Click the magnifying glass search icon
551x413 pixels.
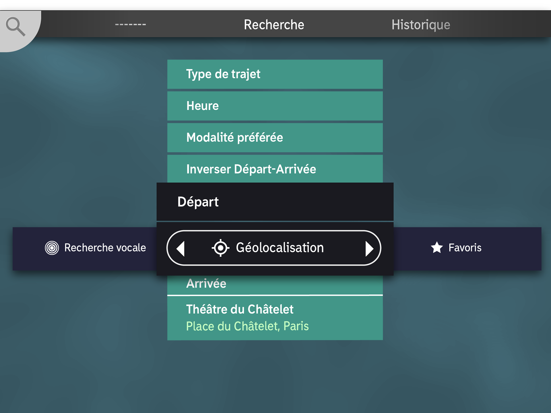[x=16, y=26]
